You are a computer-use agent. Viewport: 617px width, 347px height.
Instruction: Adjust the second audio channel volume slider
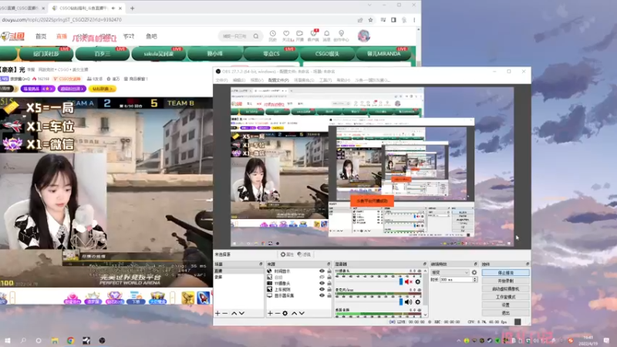click(401, 302)
